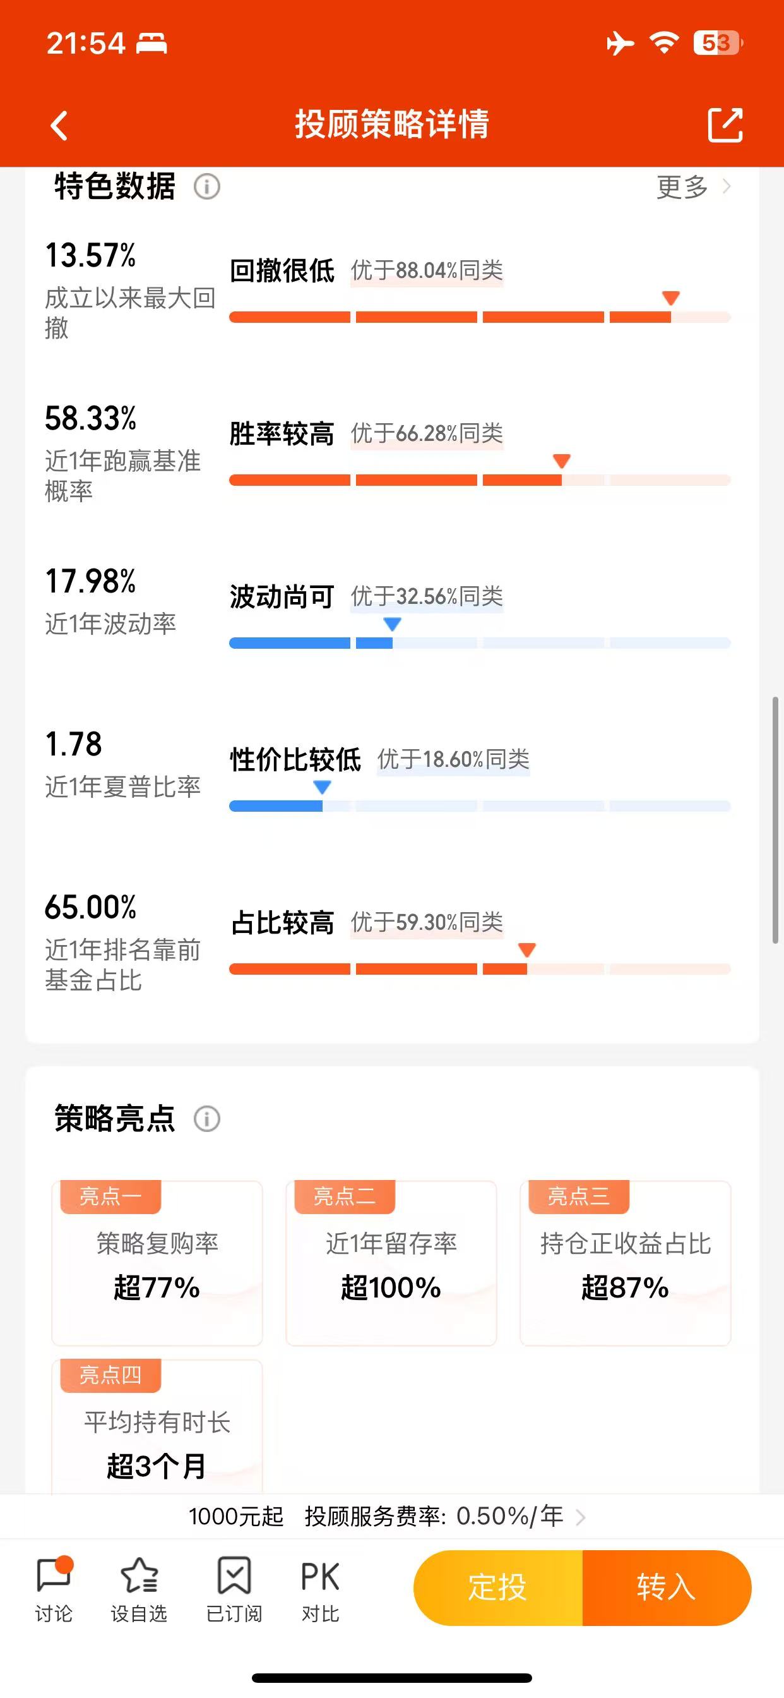Open 亮点四 平均持有时长 card
The height and width of the screenshot is (1698, 784).
click(157, 1426)
